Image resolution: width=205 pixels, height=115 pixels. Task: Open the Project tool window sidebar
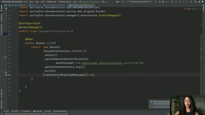pyautogui.click(x=1, y=8)
